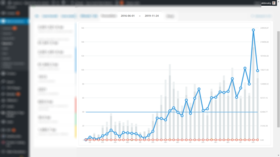The image size is (280, 157).
Task: Click the user avatar next to skibinskiy
Action: pyautogui.click(x=274, y=2)
